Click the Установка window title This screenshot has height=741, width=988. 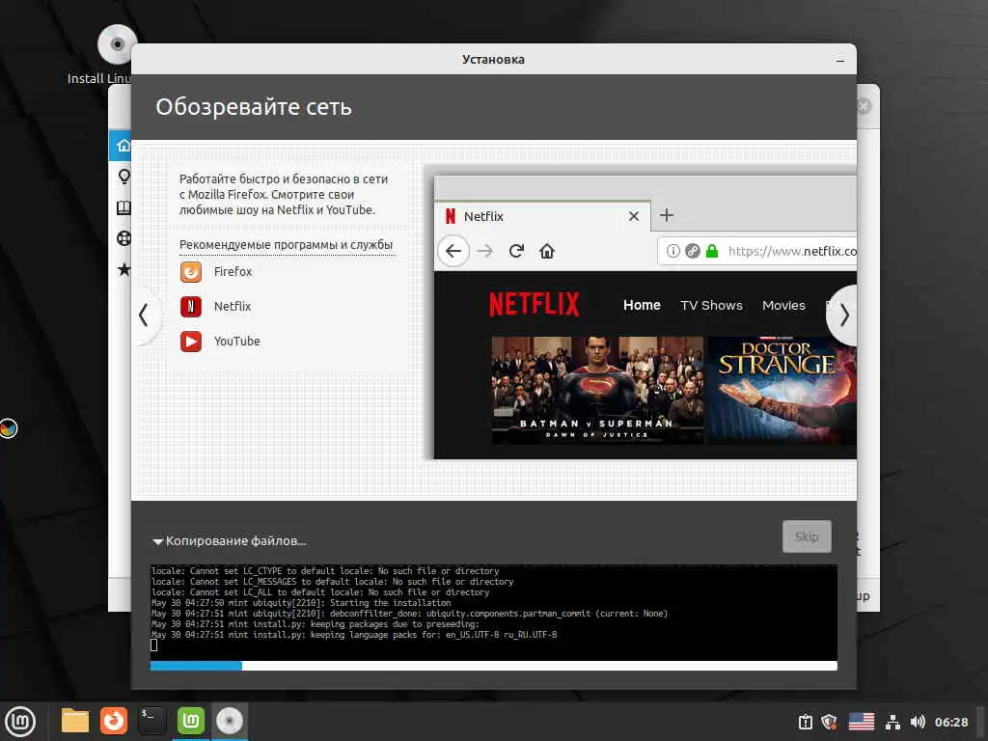click(x=493, y=60)
